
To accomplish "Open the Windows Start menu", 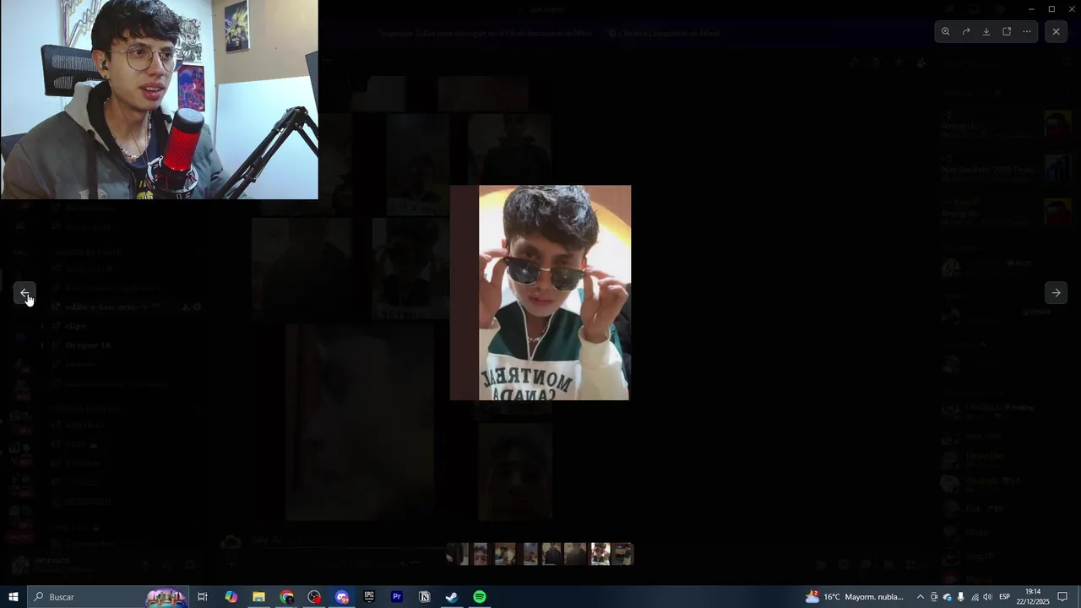I will (x=14, y=597).
